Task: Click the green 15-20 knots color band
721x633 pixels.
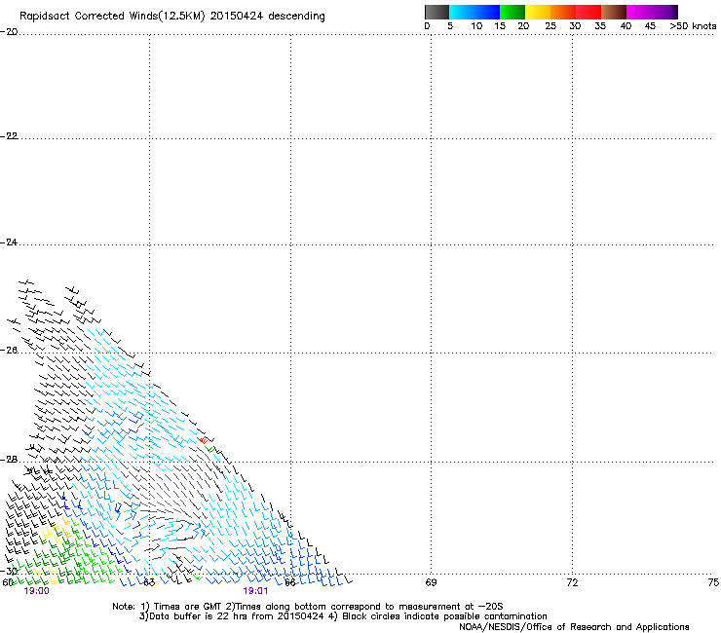Action: coord(512,12)
